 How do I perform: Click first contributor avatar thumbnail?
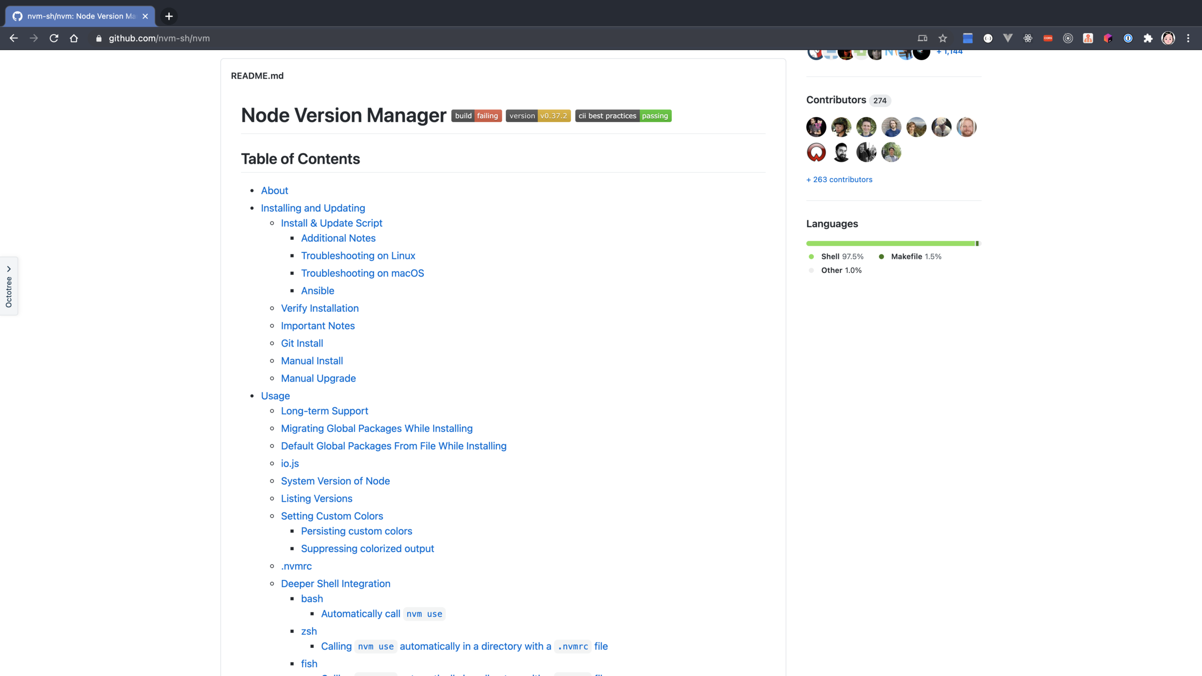[816, 127]
